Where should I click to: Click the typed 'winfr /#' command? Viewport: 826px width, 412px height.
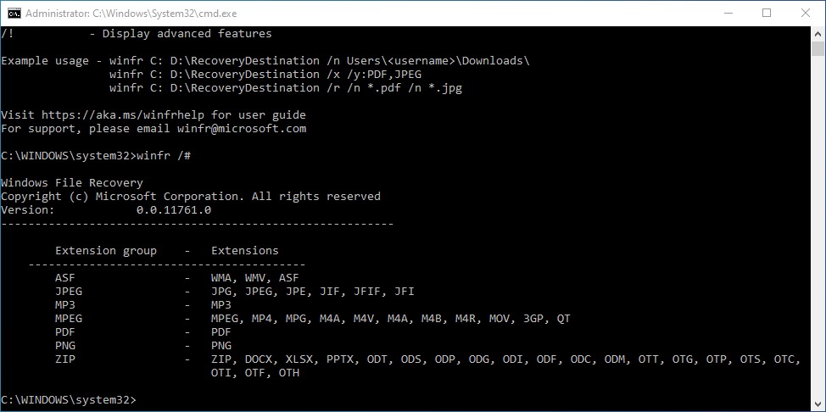click(x=164, y=155)
